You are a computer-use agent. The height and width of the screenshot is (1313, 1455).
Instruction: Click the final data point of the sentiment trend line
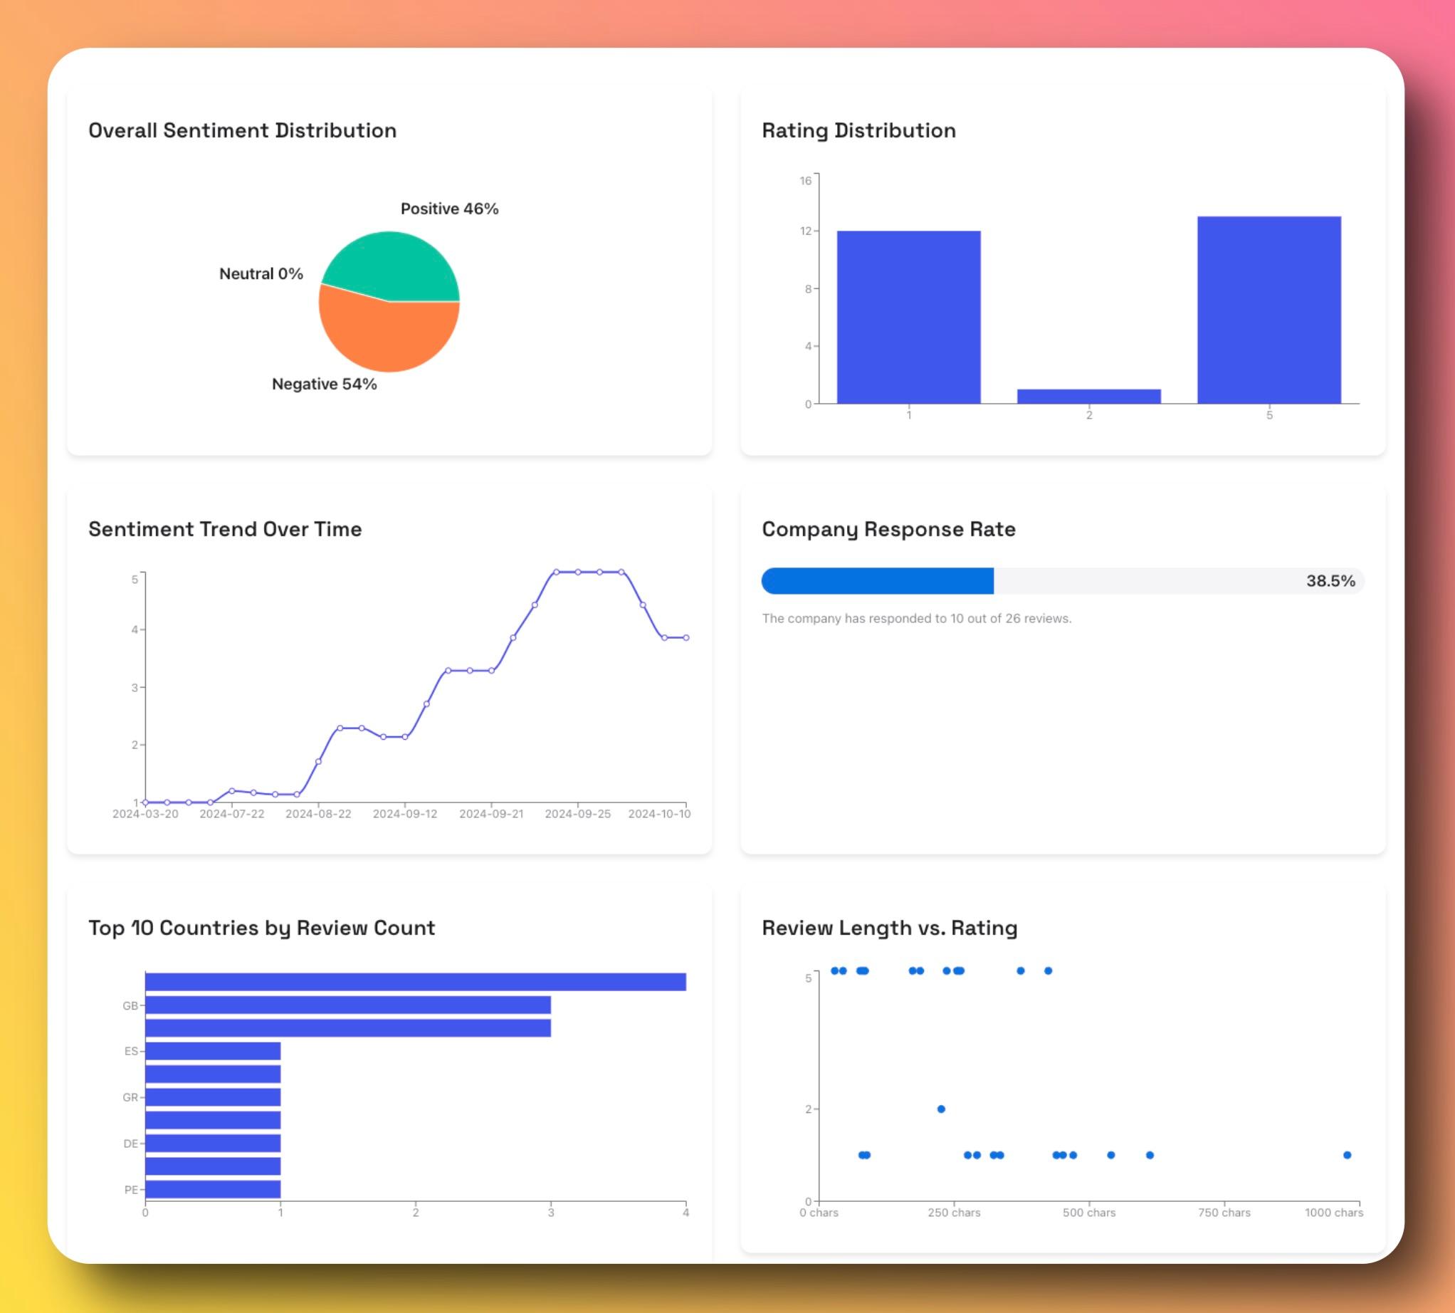click(686, 638)
